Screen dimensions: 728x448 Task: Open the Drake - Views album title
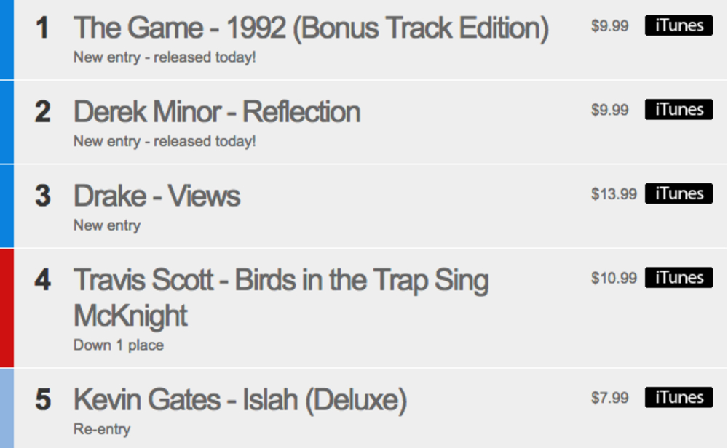tap(157, 196)
